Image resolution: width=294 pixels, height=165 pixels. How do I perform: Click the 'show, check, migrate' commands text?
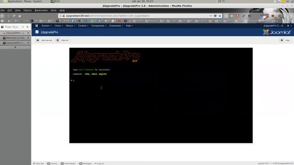pyautogui.click(x=96, y=74)
